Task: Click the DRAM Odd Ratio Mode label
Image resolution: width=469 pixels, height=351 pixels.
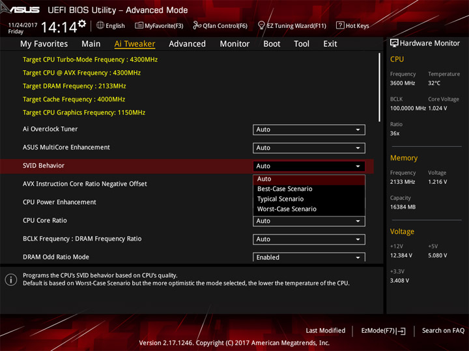Action: tap(55, 257)
